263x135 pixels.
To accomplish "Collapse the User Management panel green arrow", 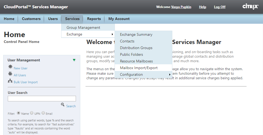I will [74, 60].
